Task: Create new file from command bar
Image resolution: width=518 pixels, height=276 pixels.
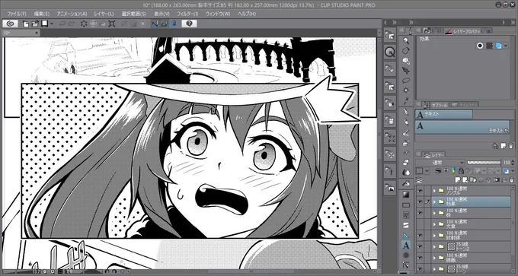Action: coord(26,24)
